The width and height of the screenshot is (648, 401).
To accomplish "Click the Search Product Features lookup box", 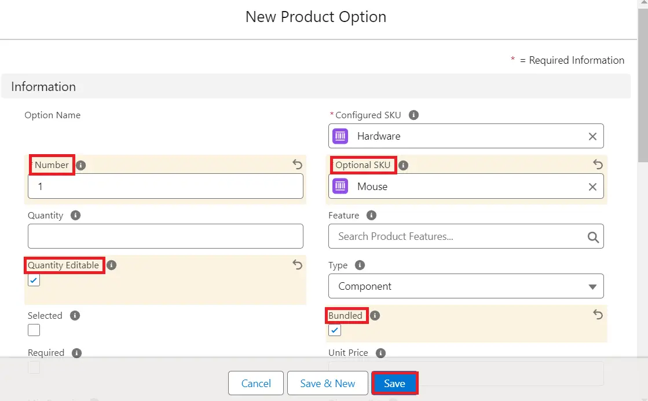I will 457,236.
